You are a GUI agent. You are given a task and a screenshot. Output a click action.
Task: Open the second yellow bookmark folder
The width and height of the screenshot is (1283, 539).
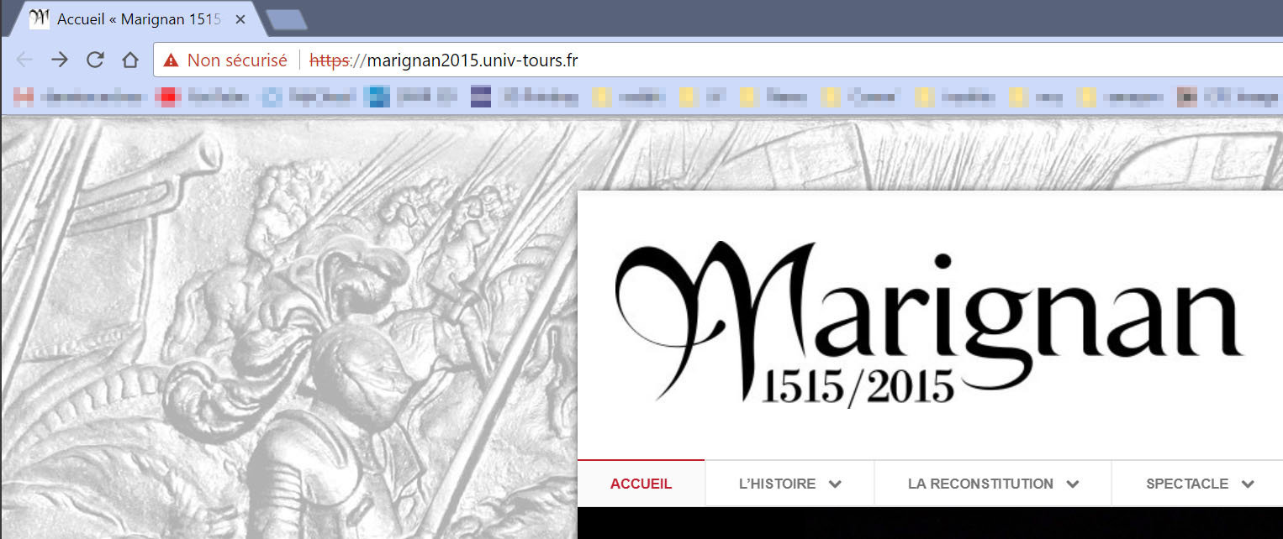(688, 97)
